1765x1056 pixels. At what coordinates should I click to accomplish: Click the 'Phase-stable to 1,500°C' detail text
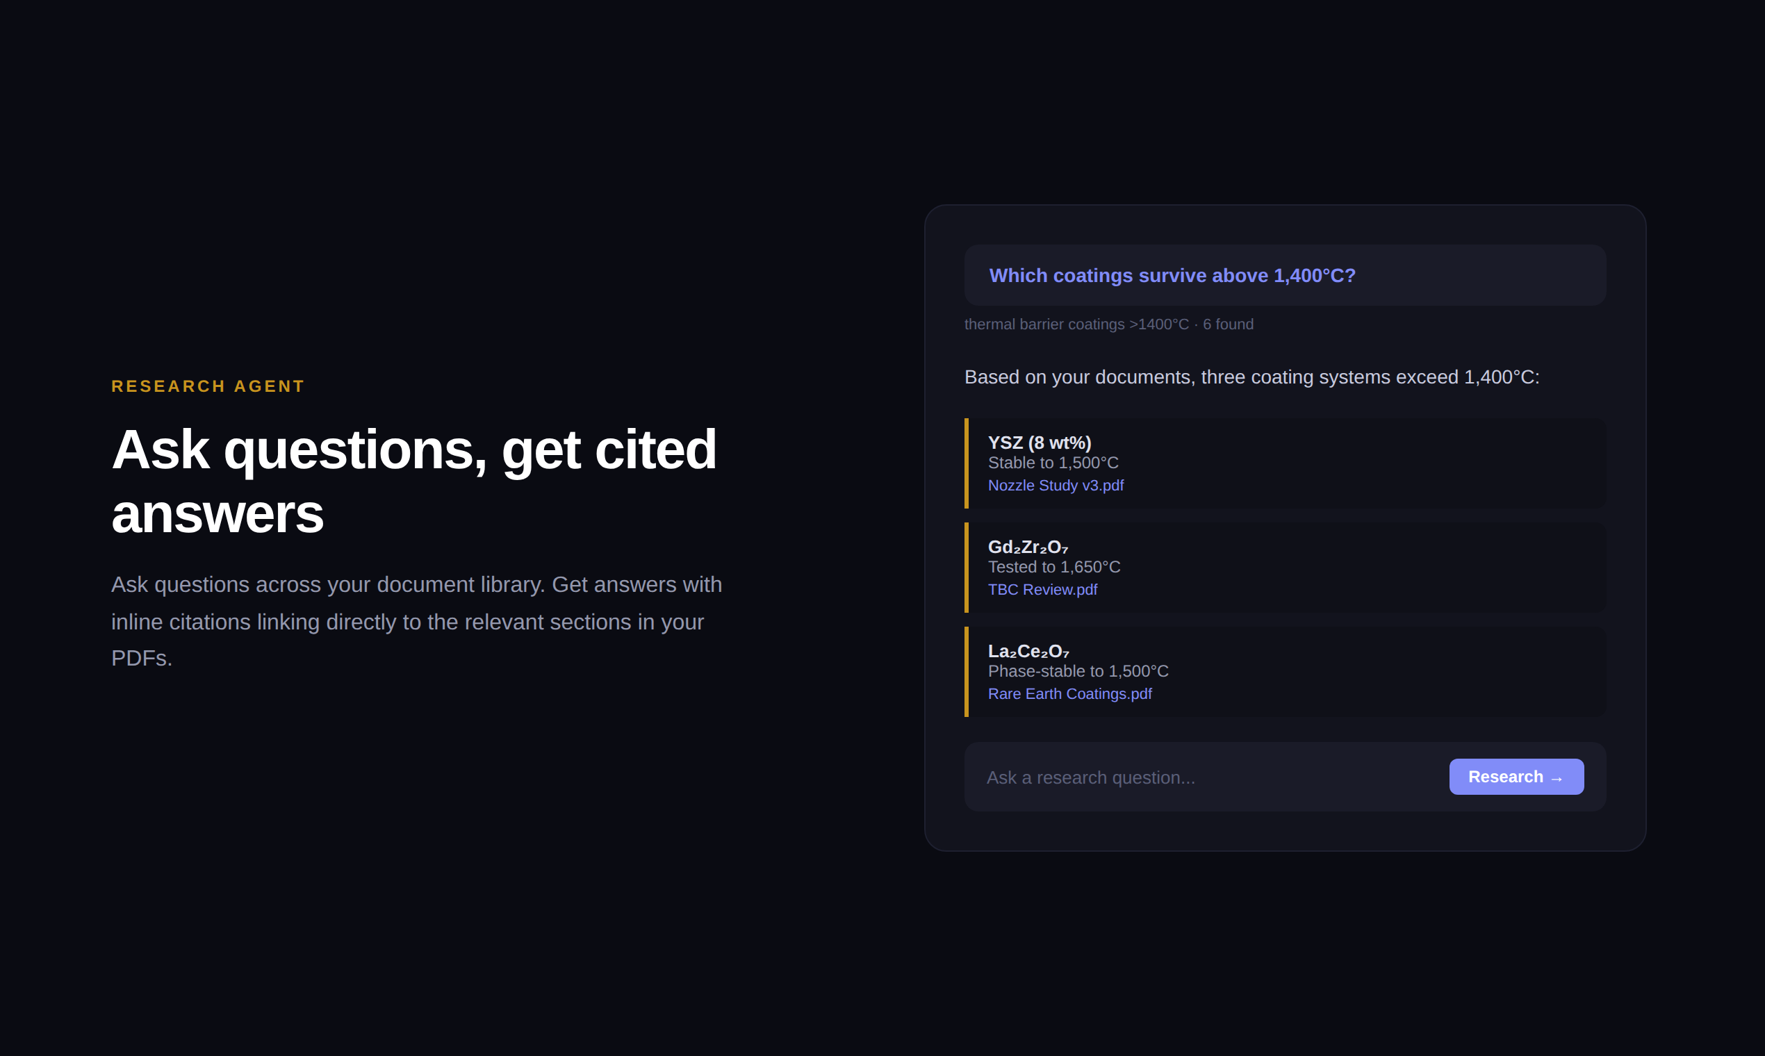[1078, 671]
